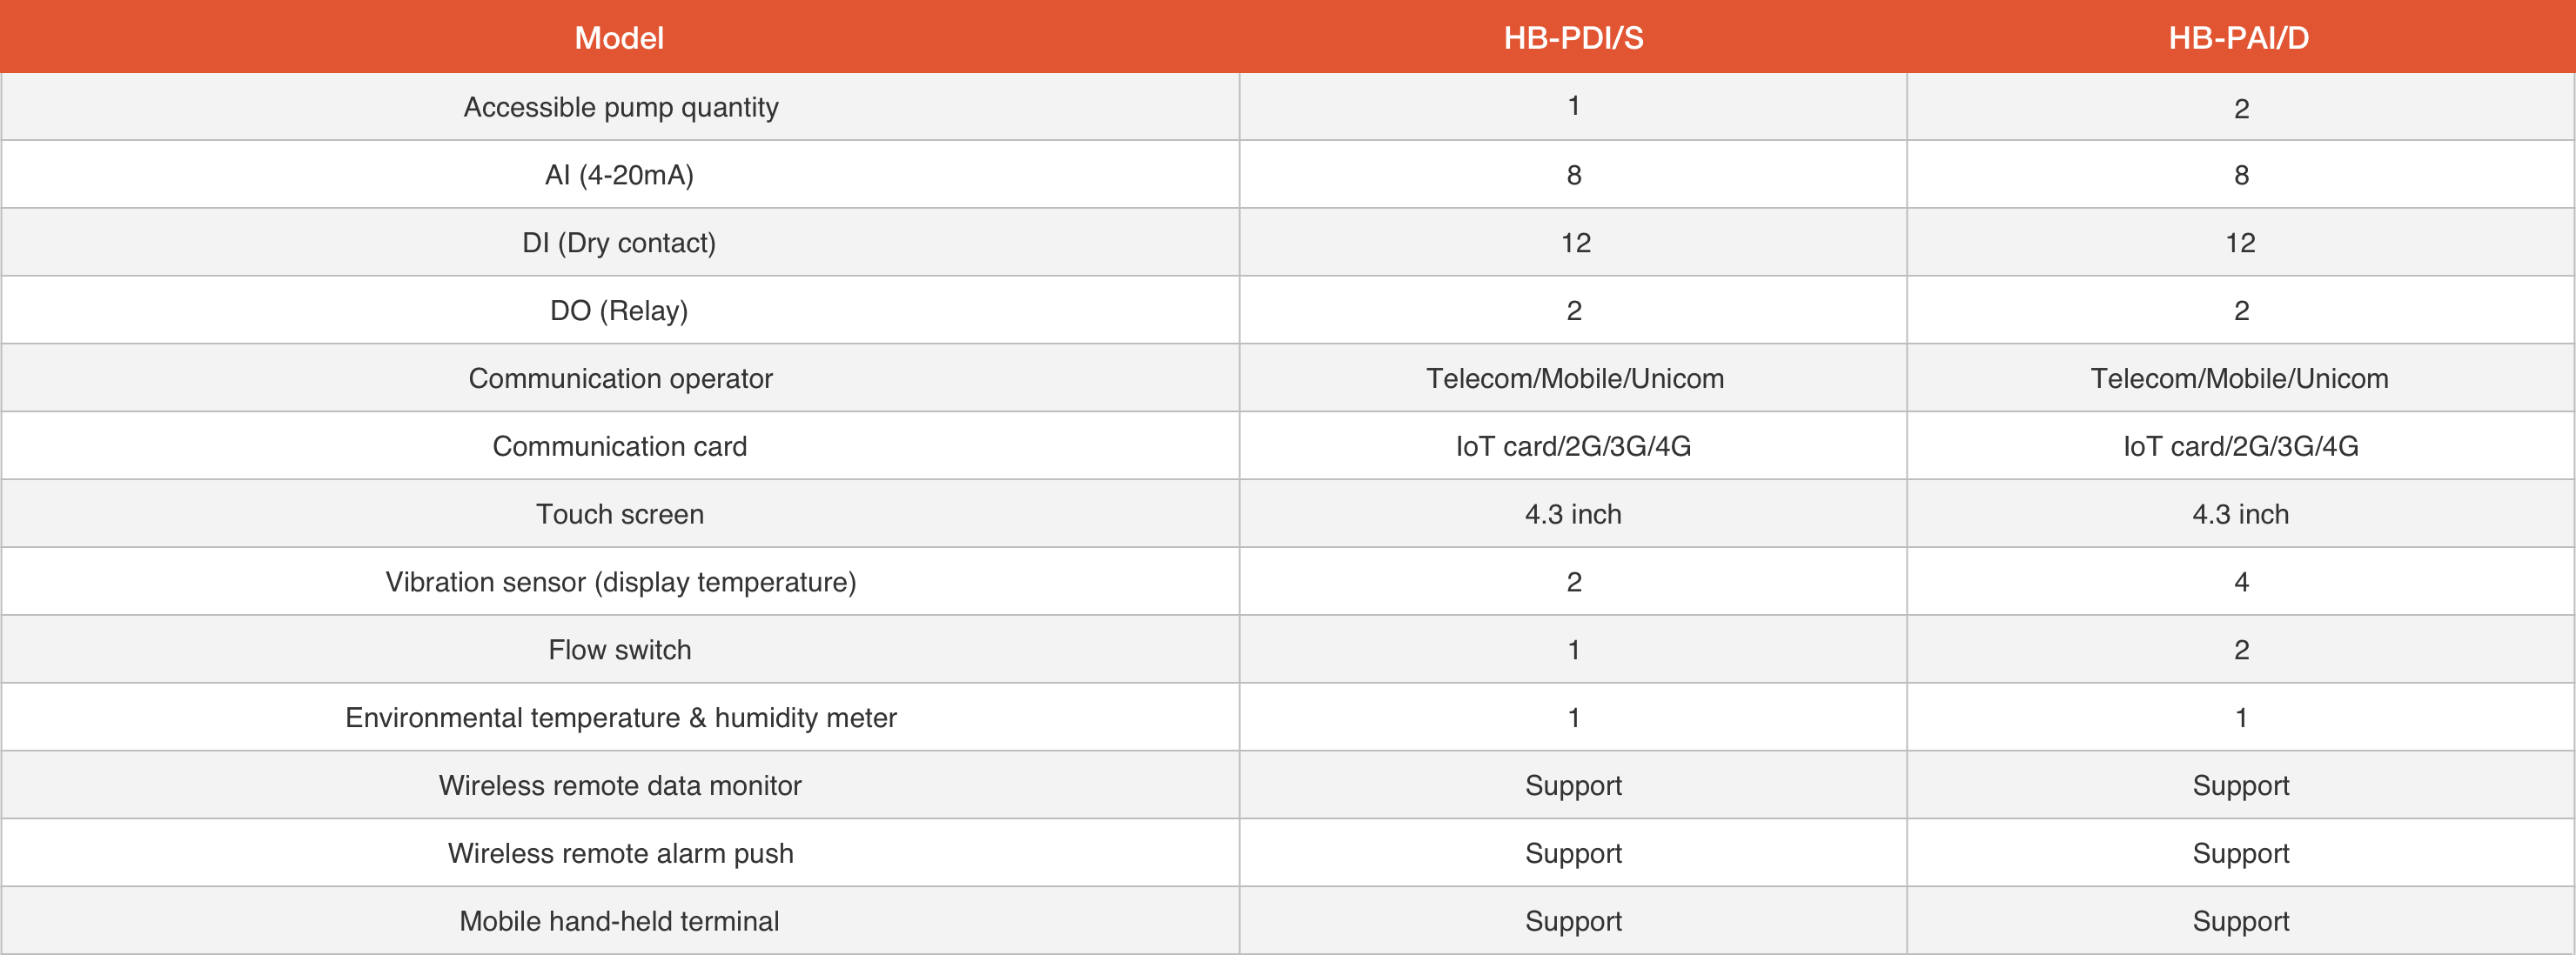Image resolution: width=2576 pixels, height=955 pixels.
Task: Select Environmental temperature & humidity meter label
Action: (620, 718)
